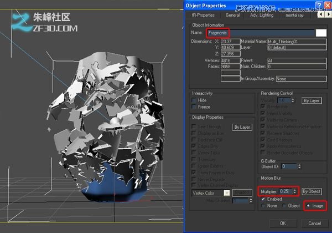This screenshot has height=233, width=332.
Task: Toggle the Cast Shadows checkbox
Action: (263, 140)
